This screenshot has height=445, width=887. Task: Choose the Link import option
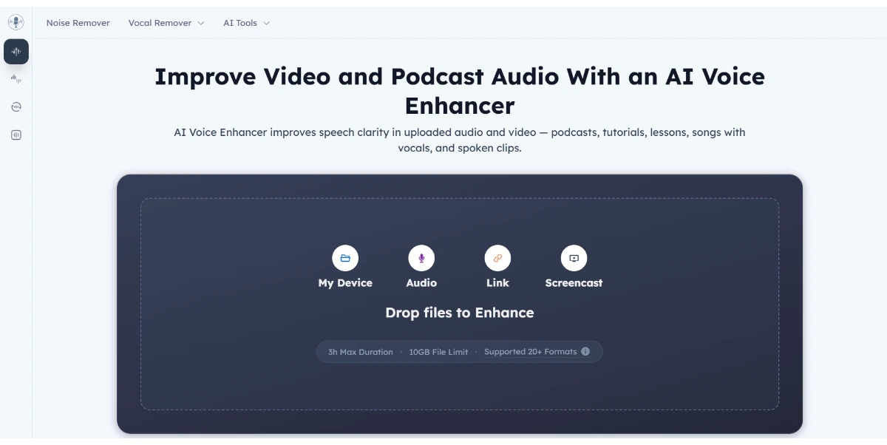(x=497, y=267)
